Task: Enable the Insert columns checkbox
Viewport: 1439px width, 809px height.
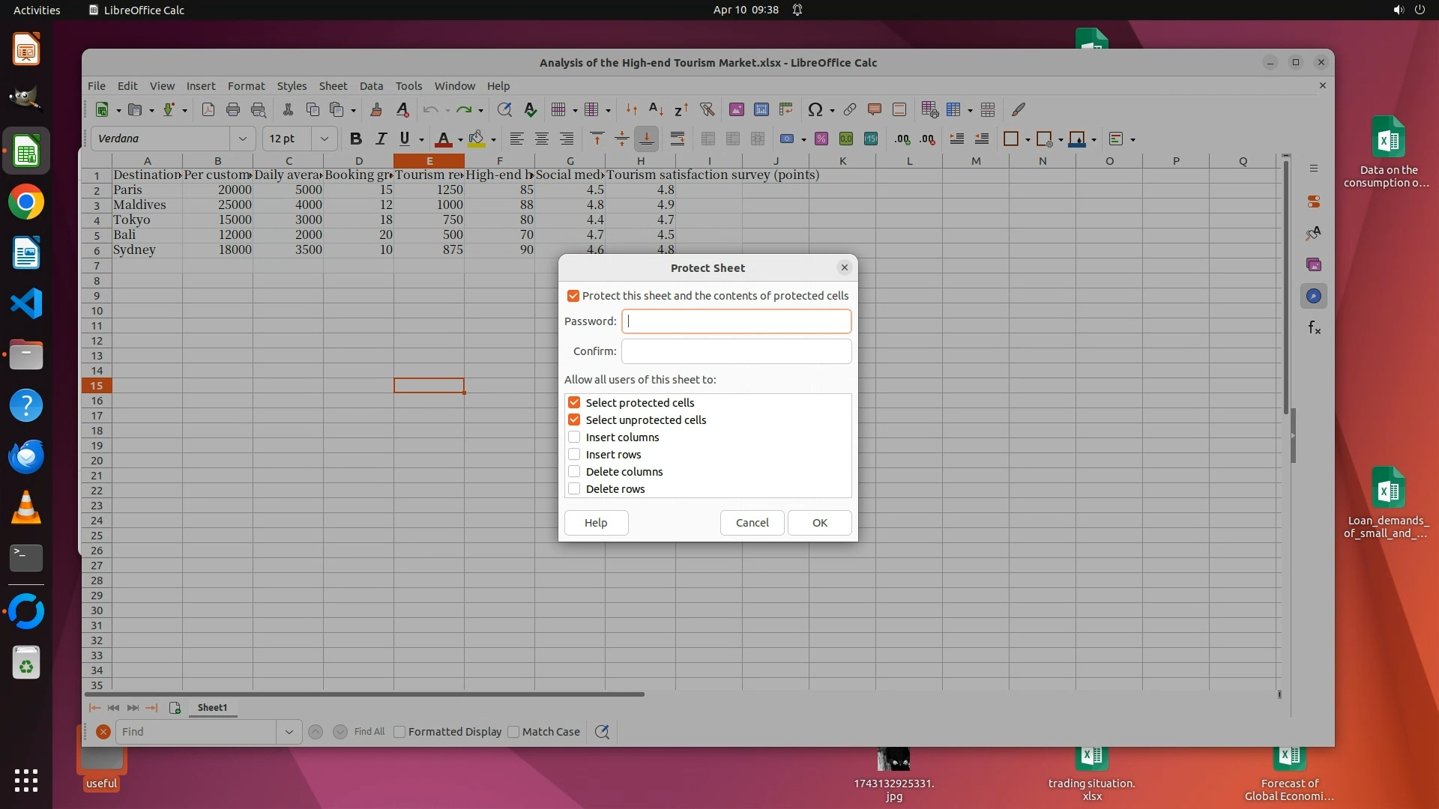Action: tap(574, 437)
